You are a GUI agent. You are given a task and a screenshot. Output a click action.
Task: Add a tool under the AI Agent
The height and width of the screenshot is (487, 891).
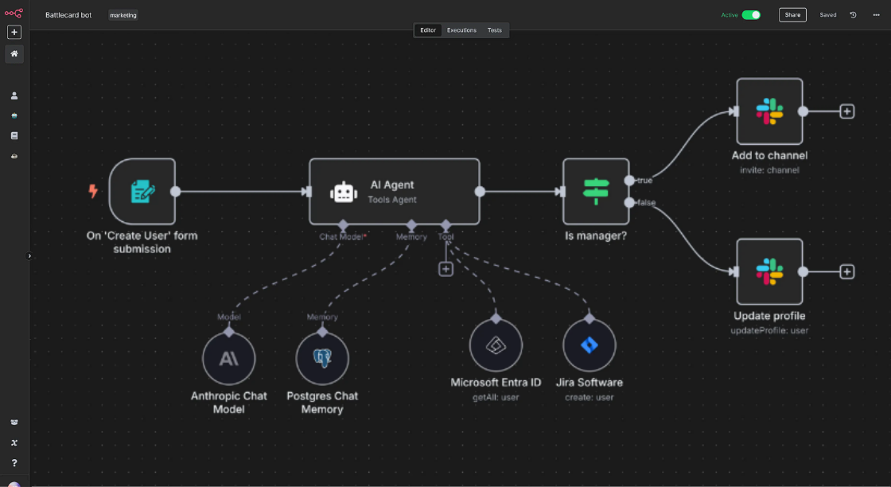point(445,269)
